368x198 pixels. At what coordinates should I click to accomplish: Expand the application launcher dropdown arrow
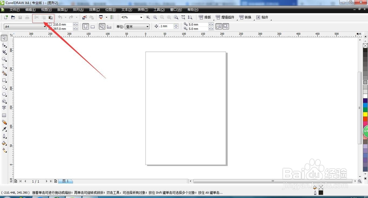click(106, 17)
